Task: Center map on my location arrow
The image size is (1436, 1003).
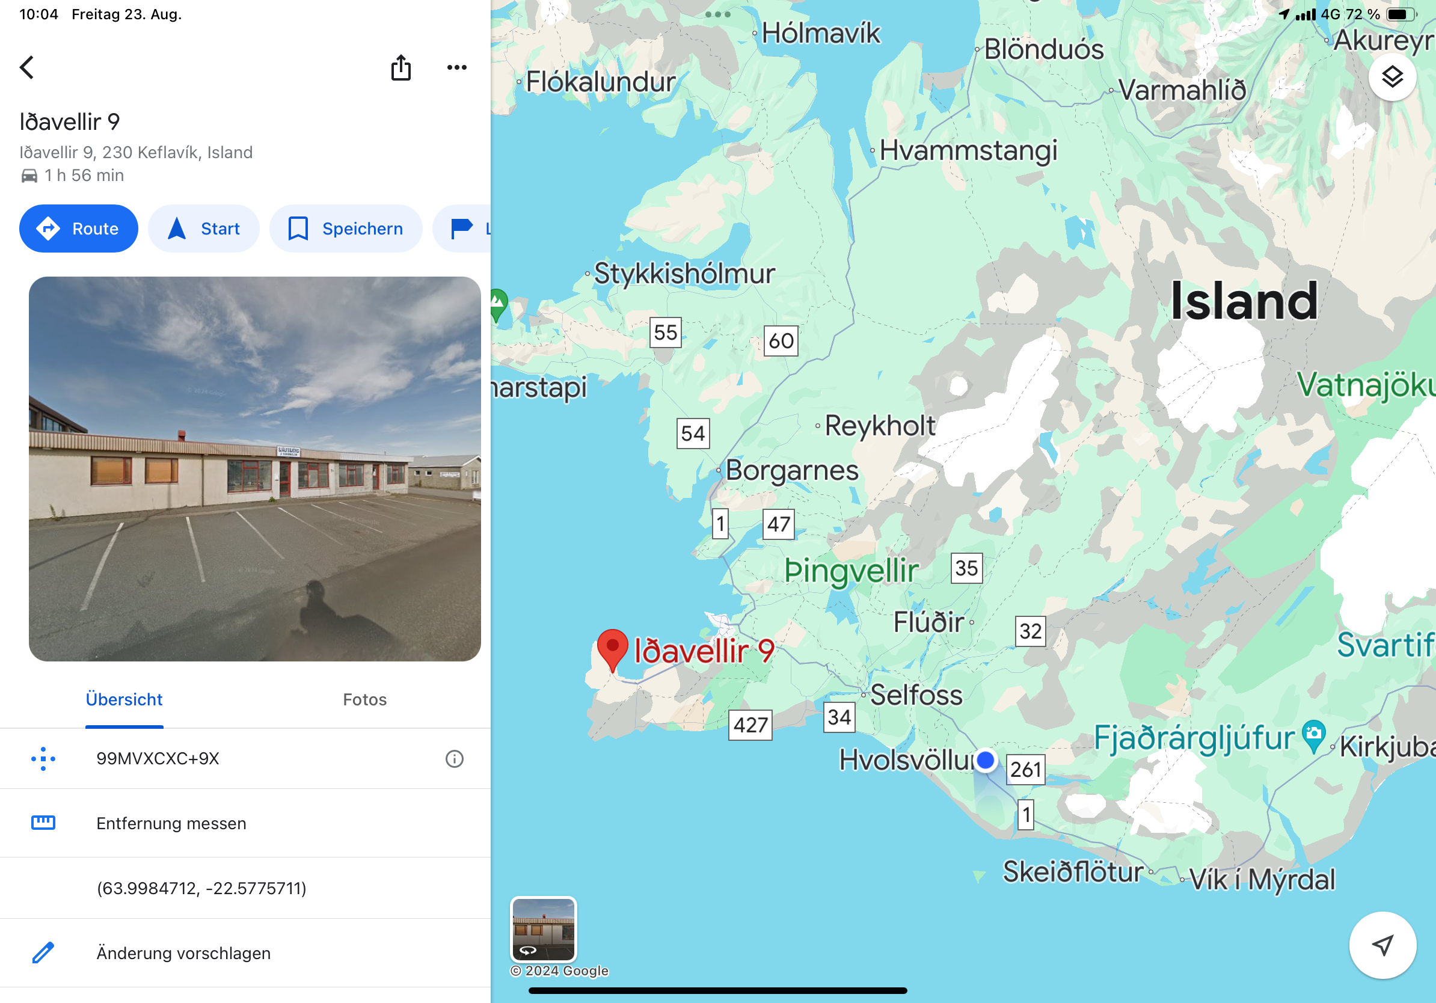Action: [1383, 945]
